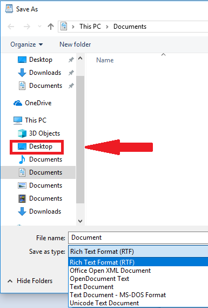The width and height of the screenshot is (208, 308).
Task: Choose Text Document - MS-DOS Format
Action: [x=138, y=295]
